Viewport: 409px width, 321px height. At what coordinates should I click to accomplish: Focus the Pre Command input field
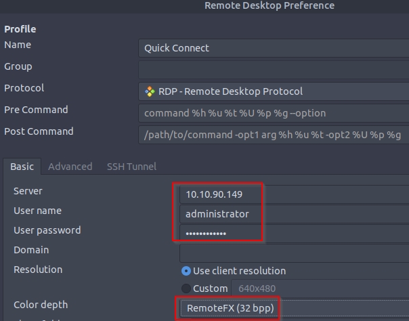click(x=274, y=113)
